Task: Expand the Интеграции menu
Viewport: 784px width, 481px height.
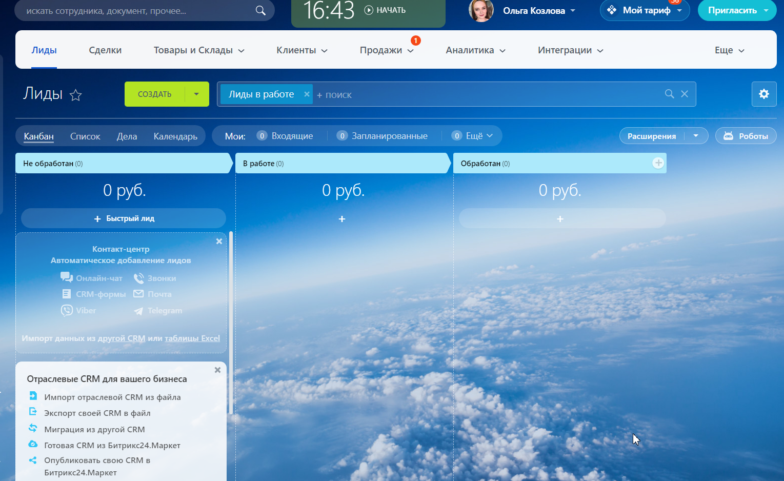Action: [x=570, y=50]
